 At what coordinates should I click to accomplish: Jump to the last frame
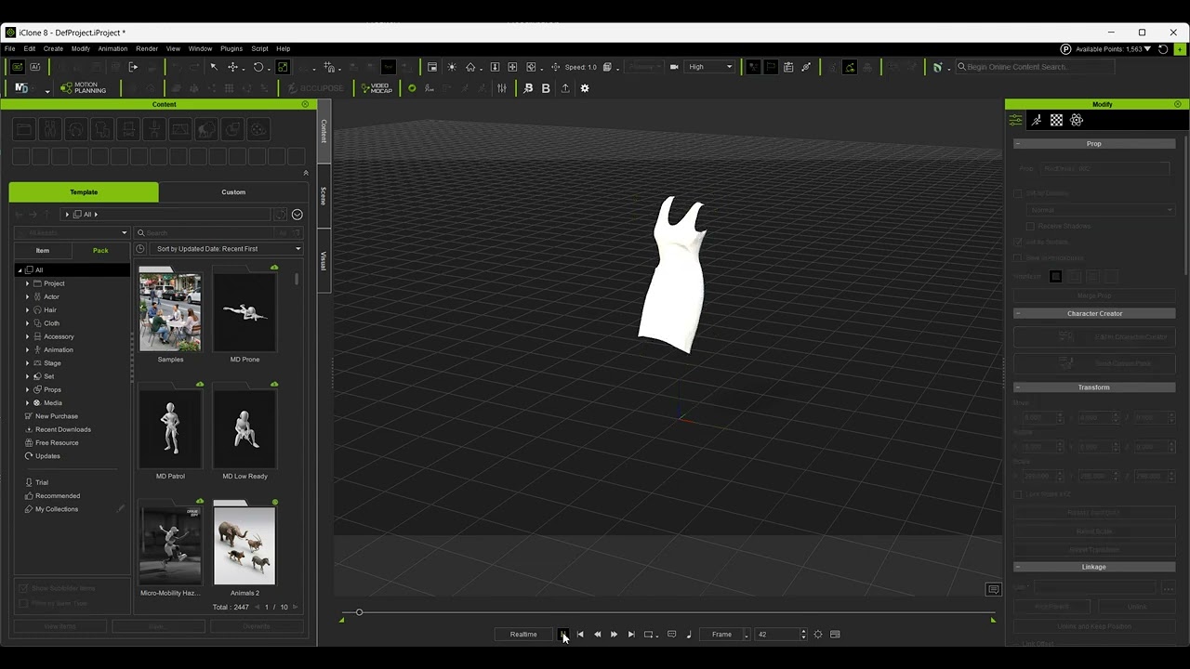pyautogui.click(x=631, y=635)
